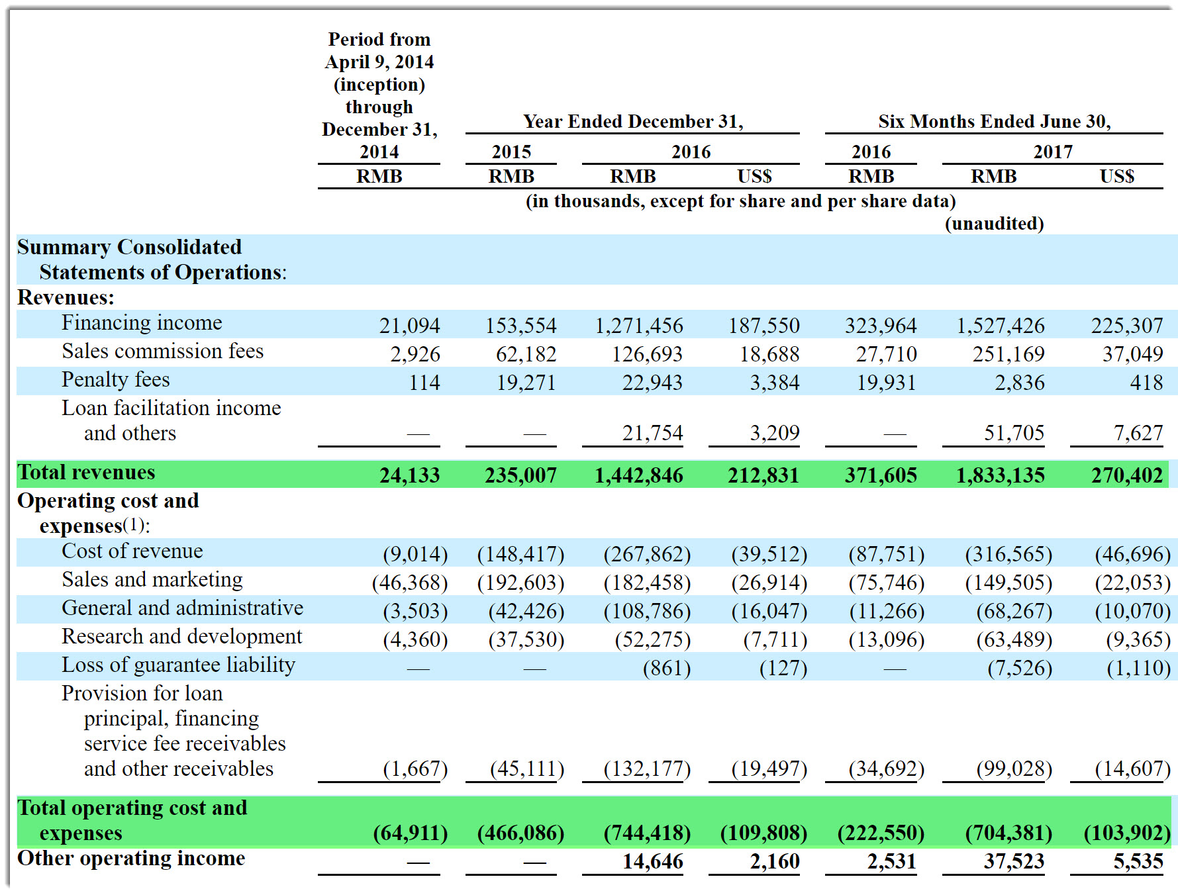Click the sales commission value 62,182
Viewport: 1178px width, 893px height.
(526, 354)
